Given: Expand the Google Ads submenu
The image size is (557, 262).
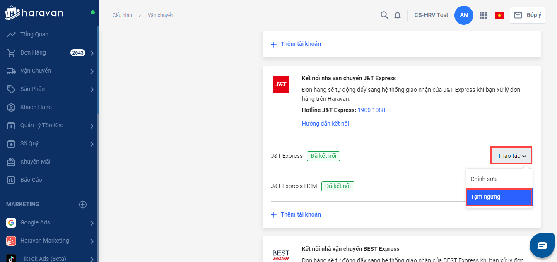Looking at the screenshot, I should (92, 223).
